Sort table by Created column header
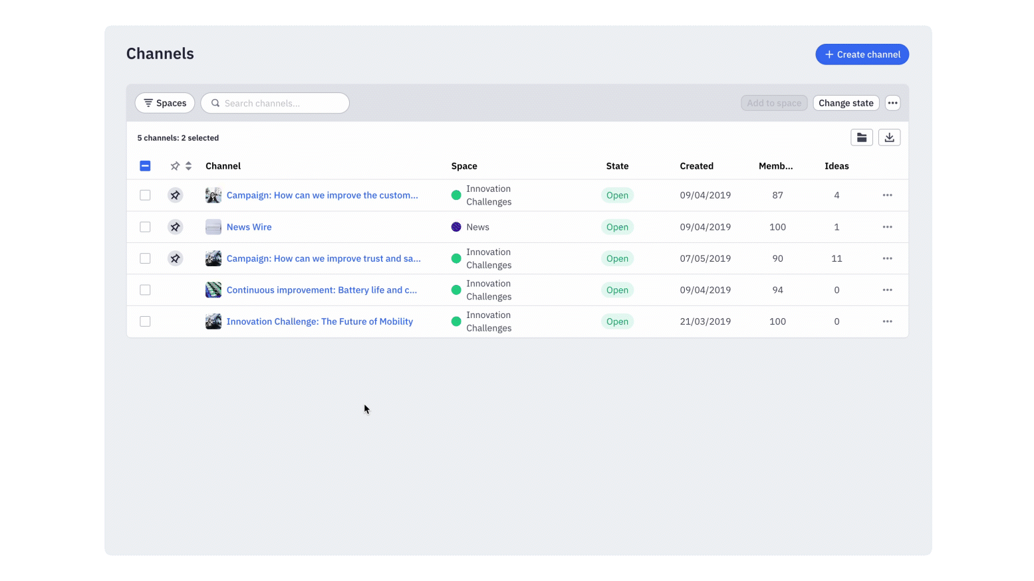 click(x=696, y=166)
